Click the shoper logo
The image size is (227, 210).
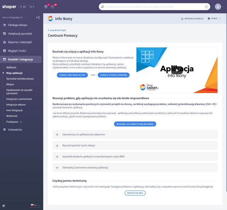pyautogui.click(x=9, y=6)
